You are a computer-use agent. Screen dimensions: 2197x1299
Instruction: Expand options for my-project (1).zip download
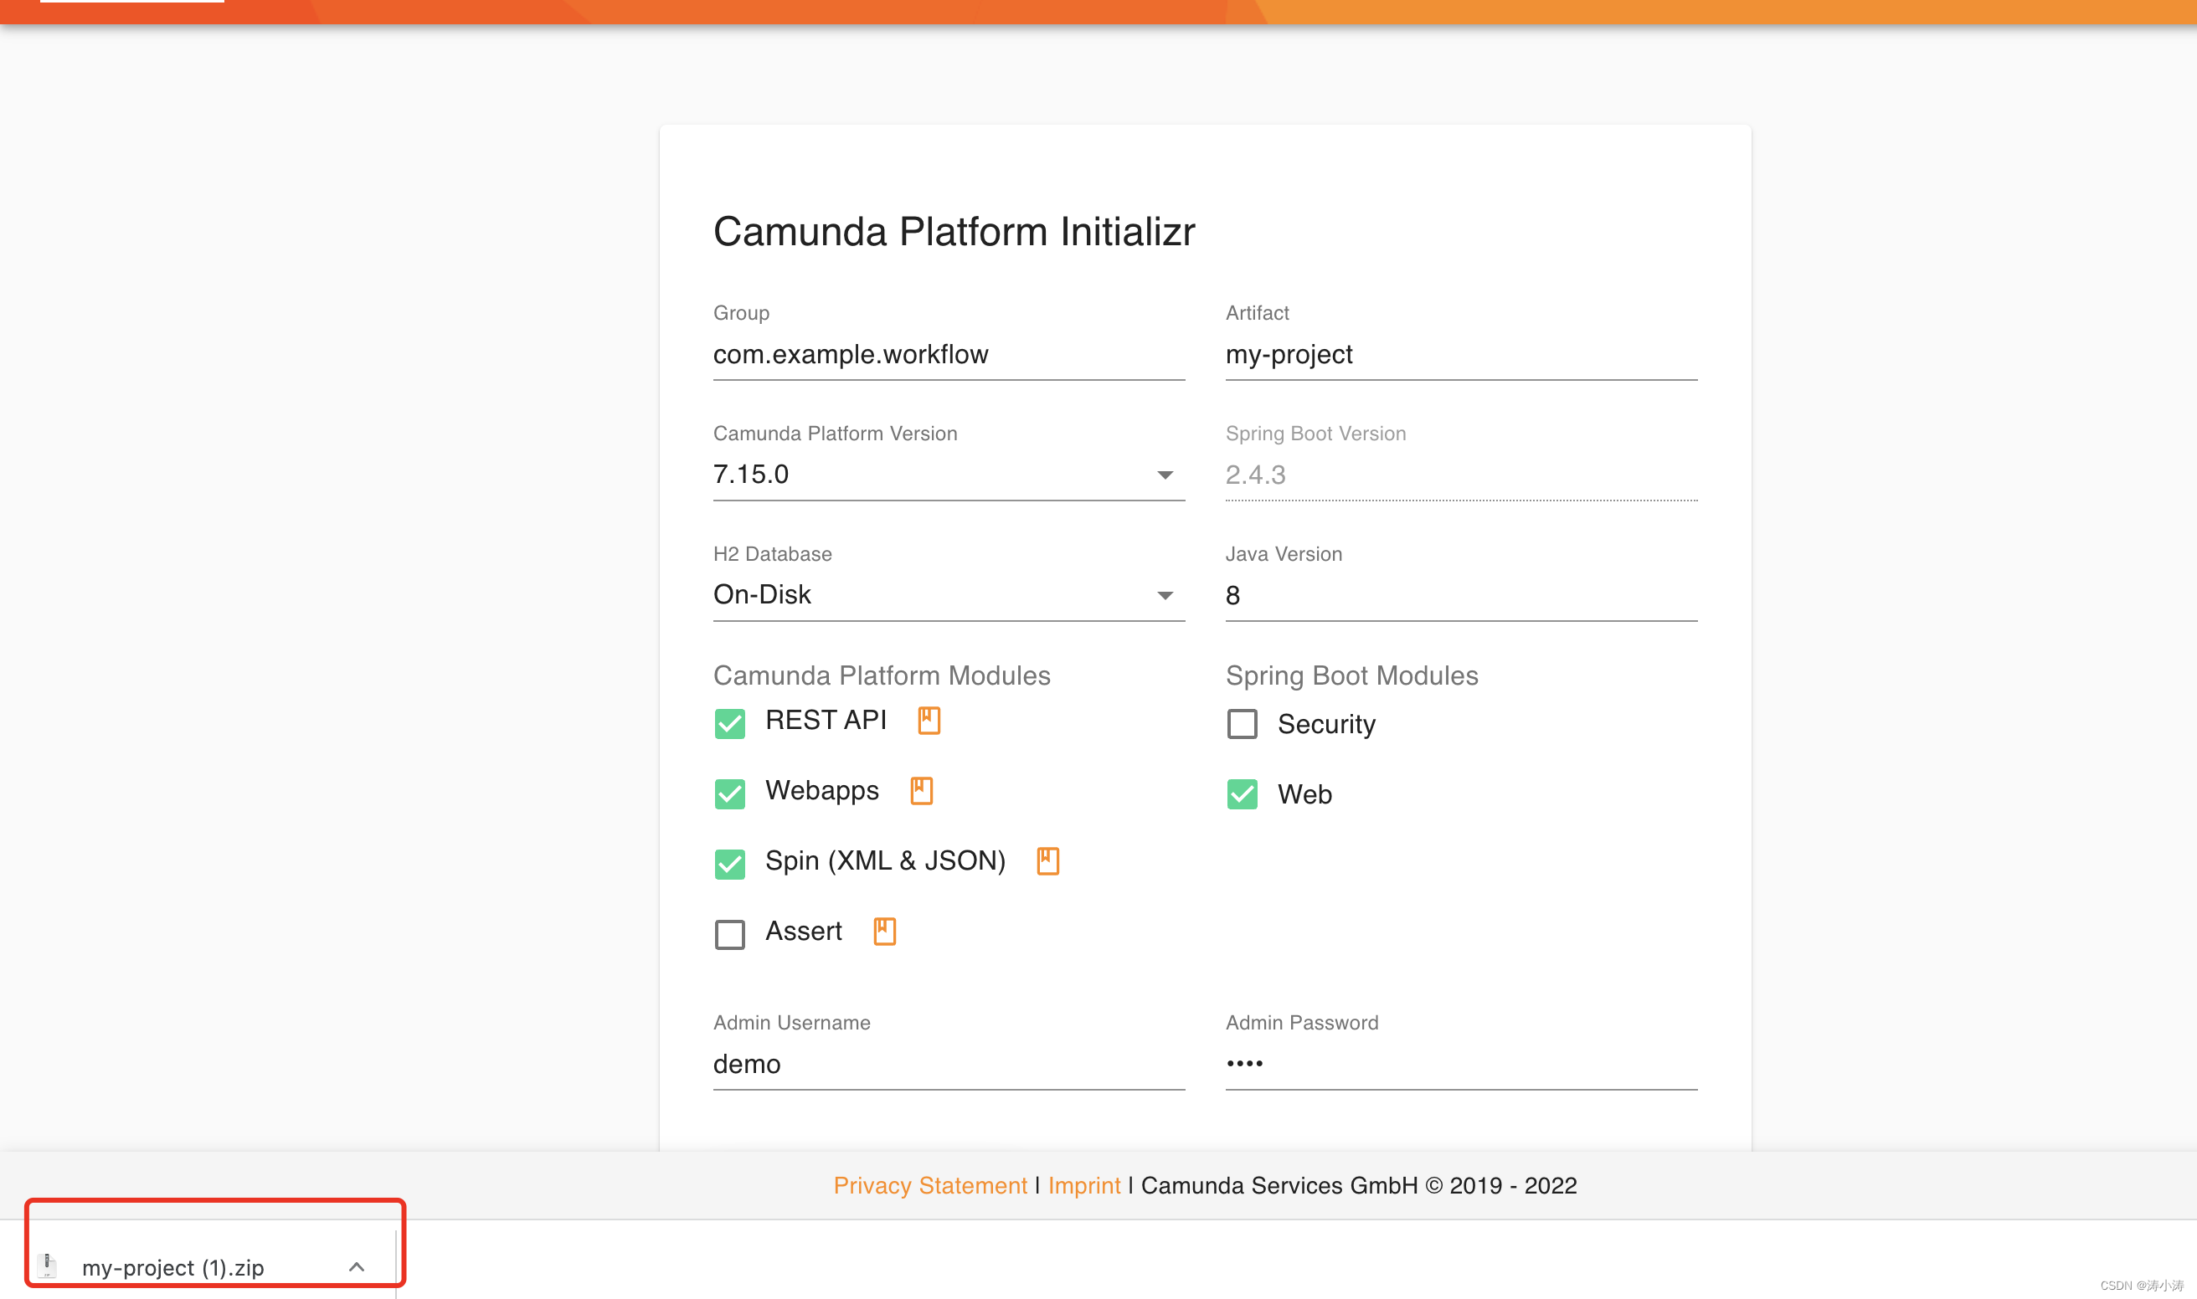[357, 1266]
